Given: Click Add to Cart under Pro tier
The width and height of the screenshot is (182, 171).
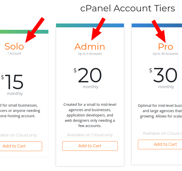Looking at the screenshot, I should point(160,144).
